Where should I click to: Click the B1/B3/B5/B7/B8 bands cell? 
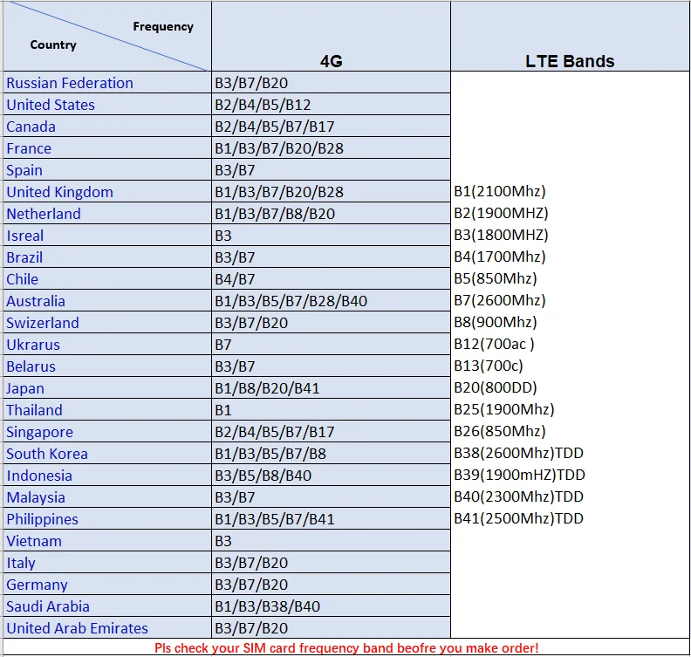click(331, 454)
